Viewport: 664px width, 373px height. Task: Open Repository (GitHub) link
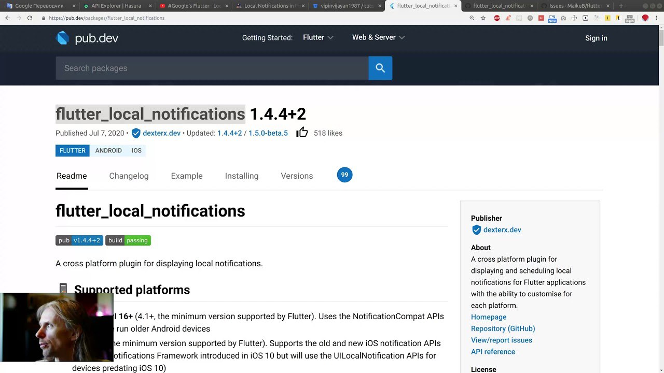coord(503,328)
